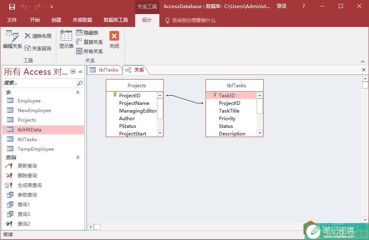
Task: Click 所有关系 in the ribbon
Action: click(x=90, y=51)
